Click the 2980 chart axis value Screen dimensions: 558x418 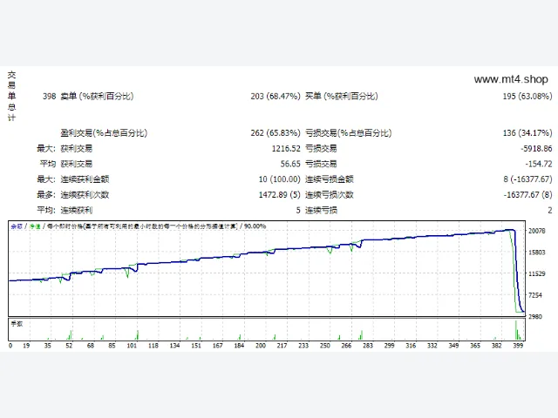pyautogui.click(x=535, y=316)
